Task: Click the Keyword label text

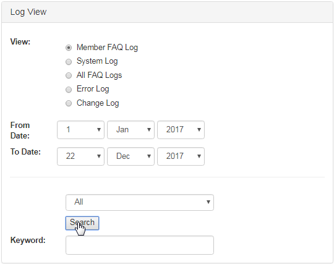Action: coord(28,240)
